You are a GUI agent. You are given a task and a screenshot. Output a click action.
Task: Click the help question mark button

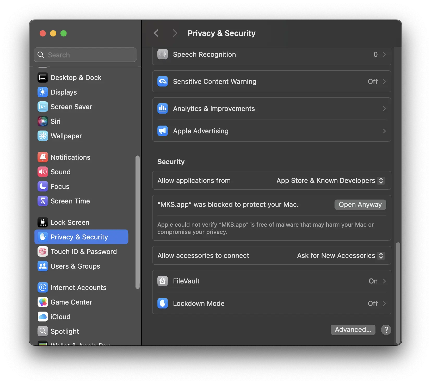click(386, 330)
